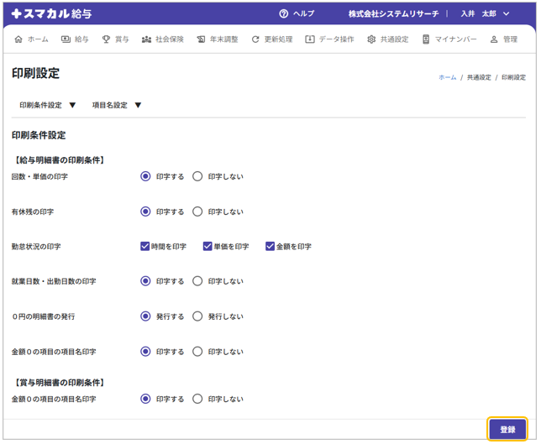The height and width of the screenshot is (444, 541).
Task: Click the 年末調整 icon
Action: [x=202, y=39]
